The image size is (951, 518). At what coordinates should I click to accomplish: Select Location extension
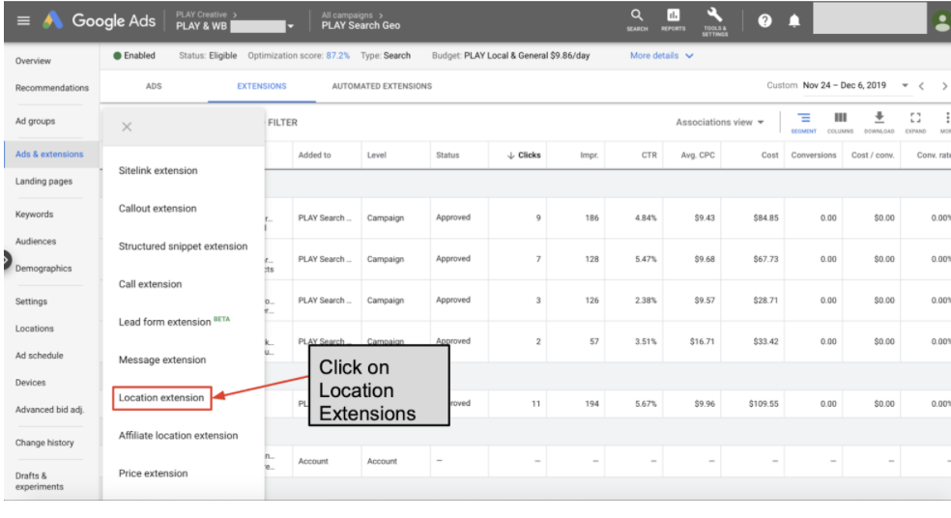tap(161, 398)
